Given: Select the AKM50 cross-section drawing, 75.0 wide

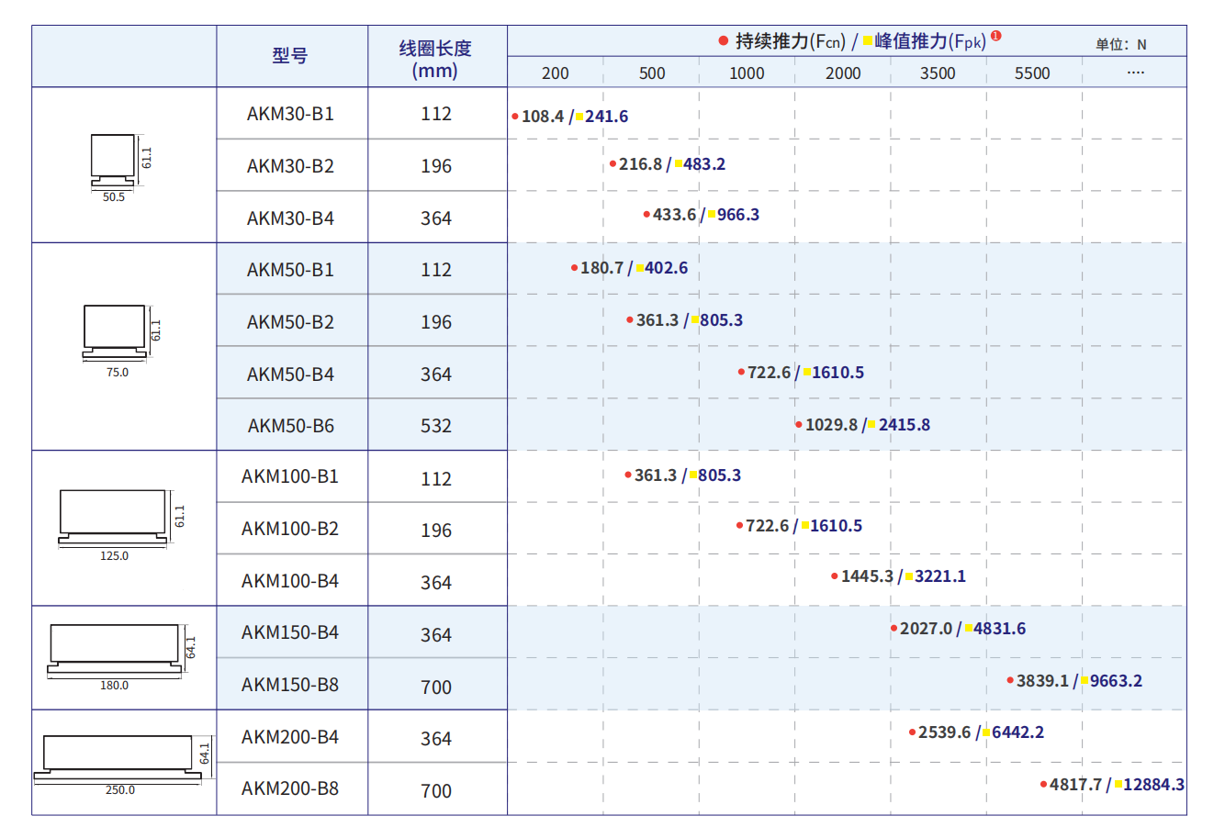Looking at the screenshot, I should click(x=116, y=331).
